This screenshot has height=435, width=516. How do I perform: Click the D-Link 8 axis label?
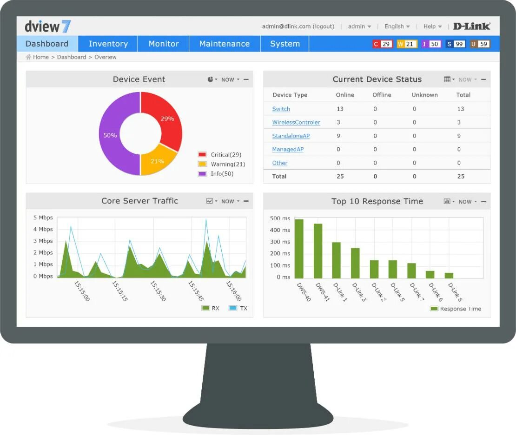click(456, 292)
